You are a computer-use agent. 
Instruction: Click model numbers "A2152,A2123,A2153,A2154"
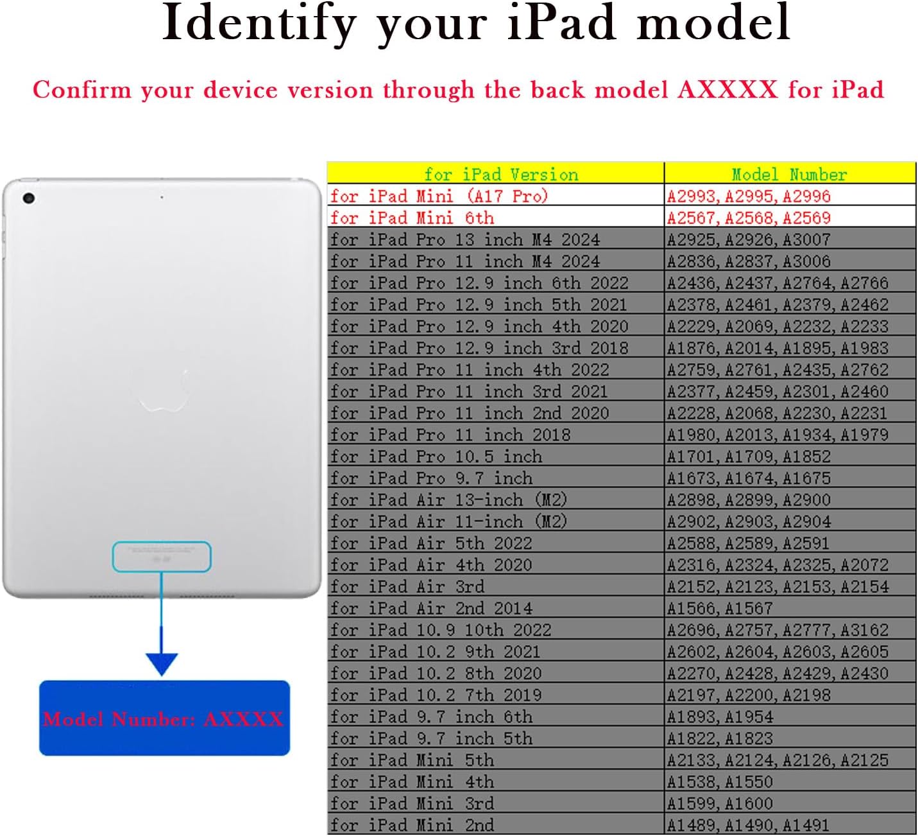click(778, 587)
